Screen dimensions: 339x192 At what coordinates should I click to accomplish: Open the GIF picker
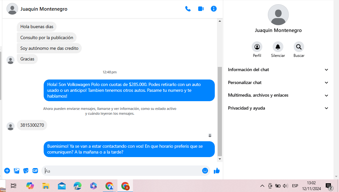[x=35, y=171]
